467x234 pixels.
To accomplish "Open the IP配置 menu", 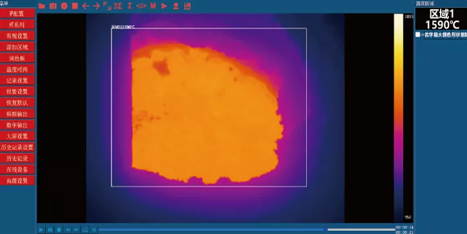I will [17, 14].
